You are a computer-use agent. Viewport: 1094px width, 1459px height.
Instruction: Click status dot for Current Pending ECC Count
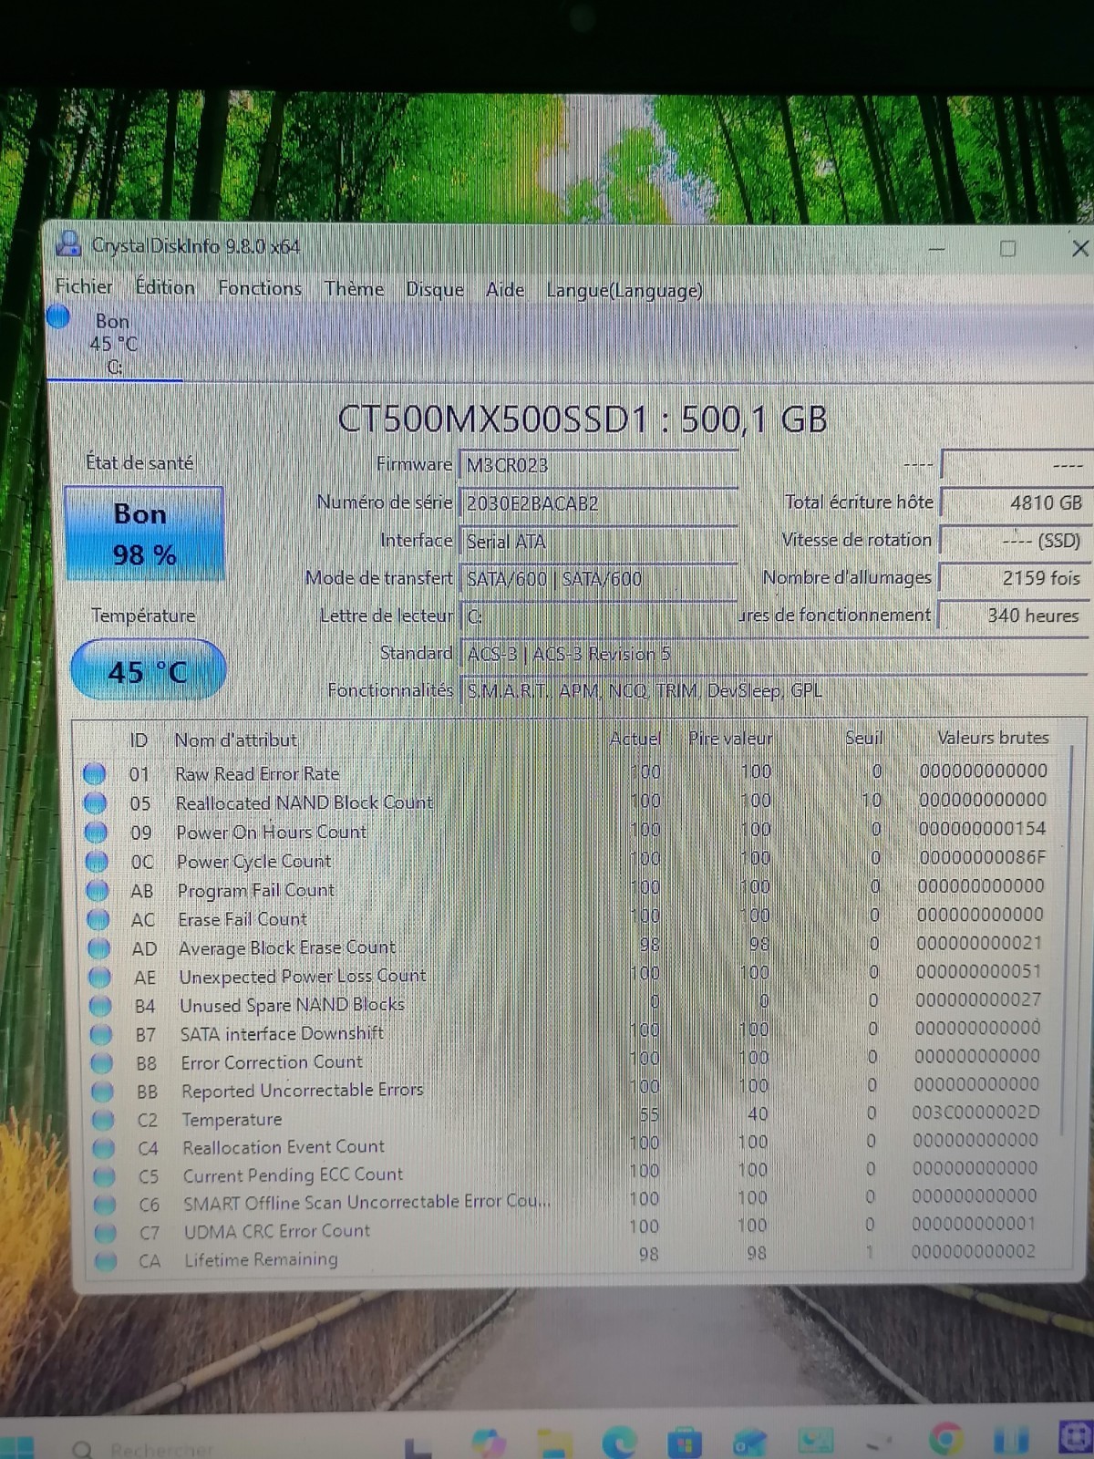[104, 1176]
